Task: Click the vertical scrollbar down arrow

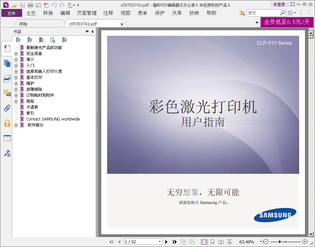Action: coord(311,234)
